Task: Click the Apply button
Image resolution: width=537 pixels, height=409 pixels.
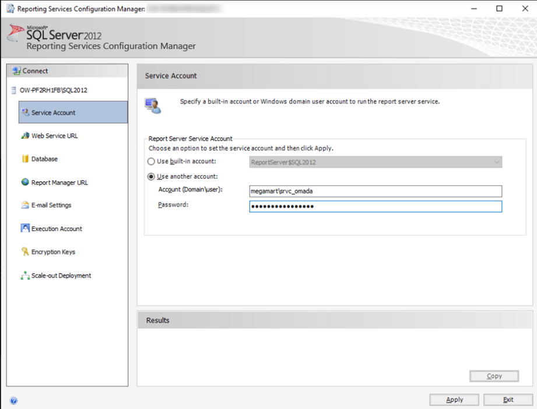Action: [454, 400]
